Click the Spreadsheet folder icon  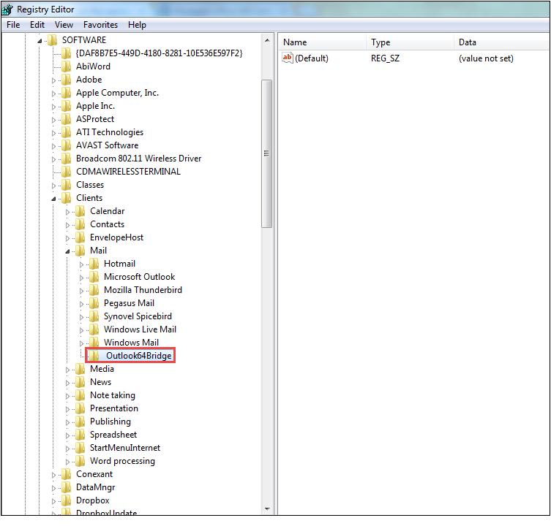click(80, 435)
